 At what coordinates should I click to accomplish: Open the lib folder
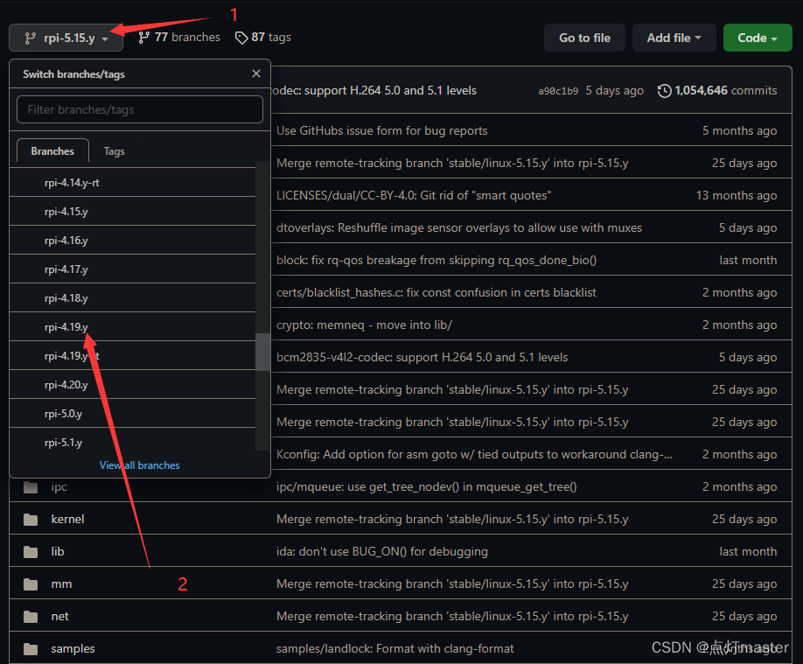[x=58, y=551]
